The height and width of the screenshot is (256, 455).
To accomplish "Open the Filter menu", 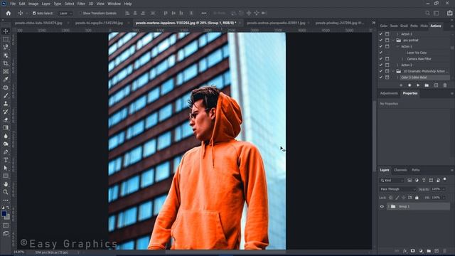I will pyautogui.click(x=81, y=4).
